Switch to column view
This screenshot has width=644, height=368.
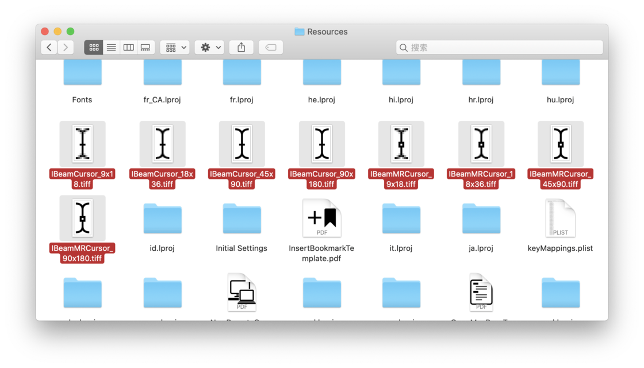tap(129, 48)
